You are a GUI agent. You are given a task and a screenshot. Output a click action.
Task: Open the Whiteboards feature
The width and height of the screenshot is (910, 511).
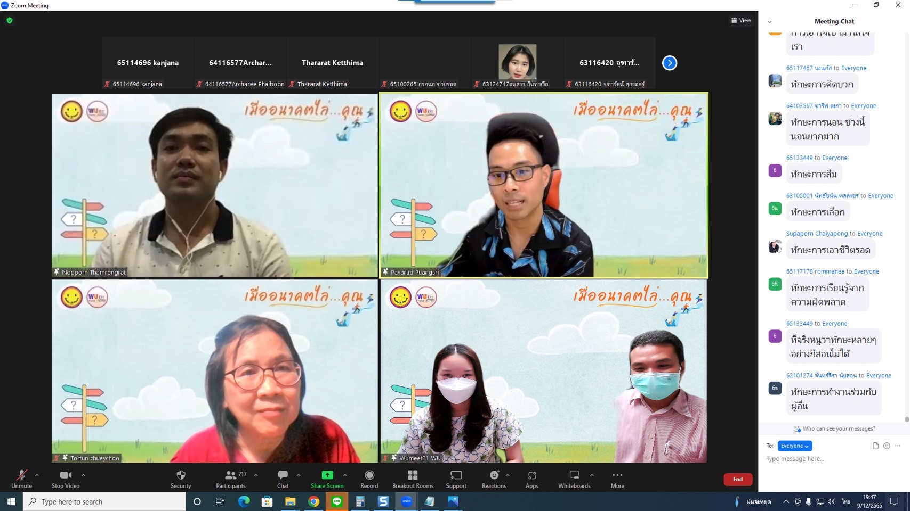574,478
